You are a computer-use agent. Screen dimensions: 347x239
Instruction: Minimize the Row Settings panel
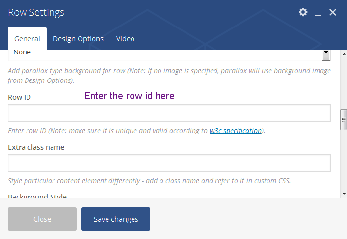pyautogui.click(x=318, y=13)
